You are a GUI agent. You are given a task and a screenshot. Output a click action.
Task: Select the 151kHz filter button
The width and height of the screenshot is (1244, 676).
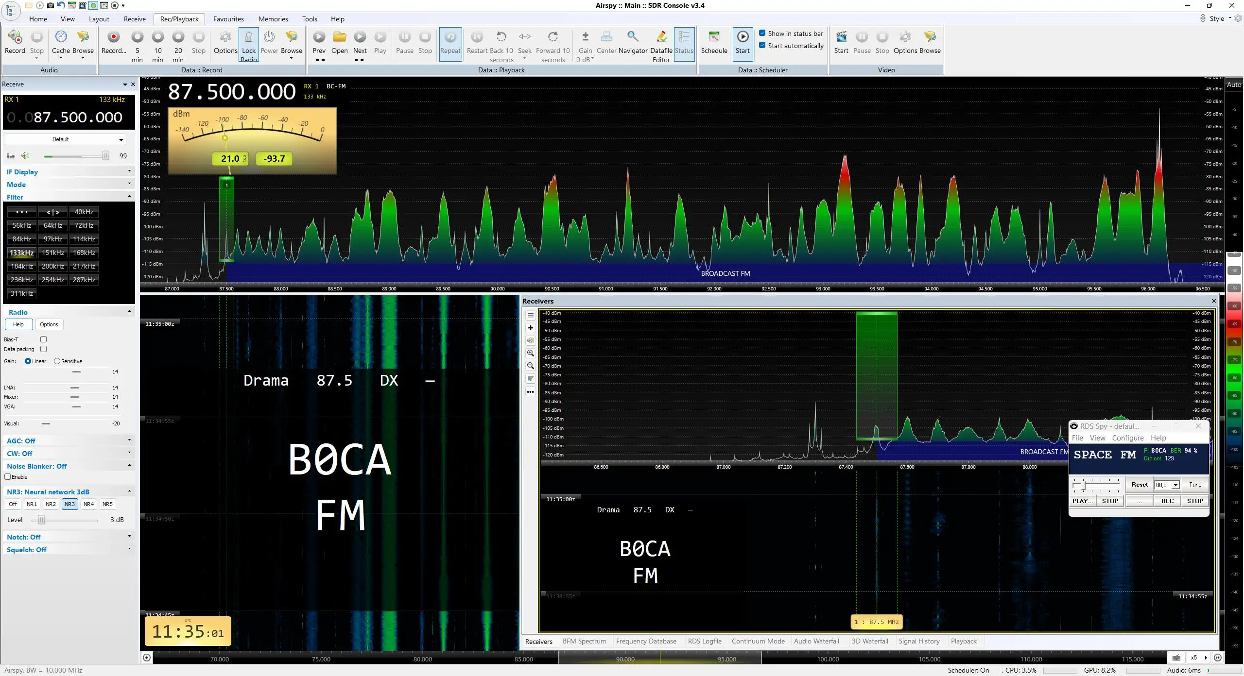[x=53, y=253]
